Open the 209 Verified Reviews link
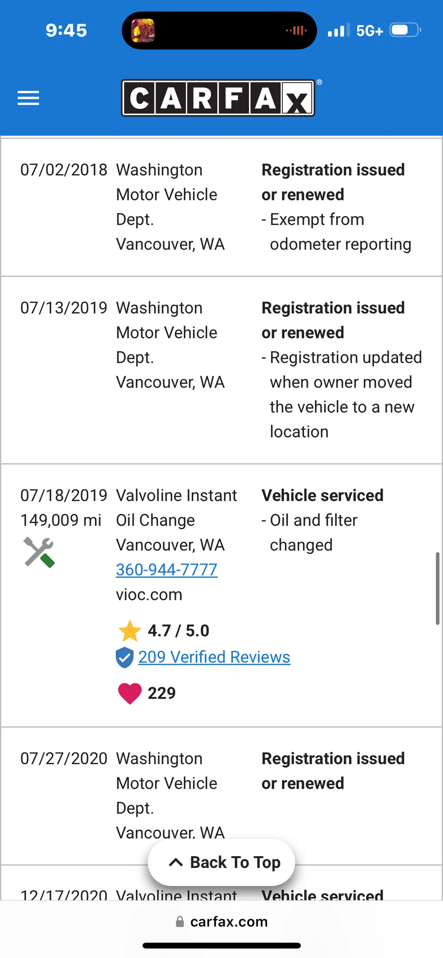The height and width of the screenshot is (958, 443). tap(214, 657)
